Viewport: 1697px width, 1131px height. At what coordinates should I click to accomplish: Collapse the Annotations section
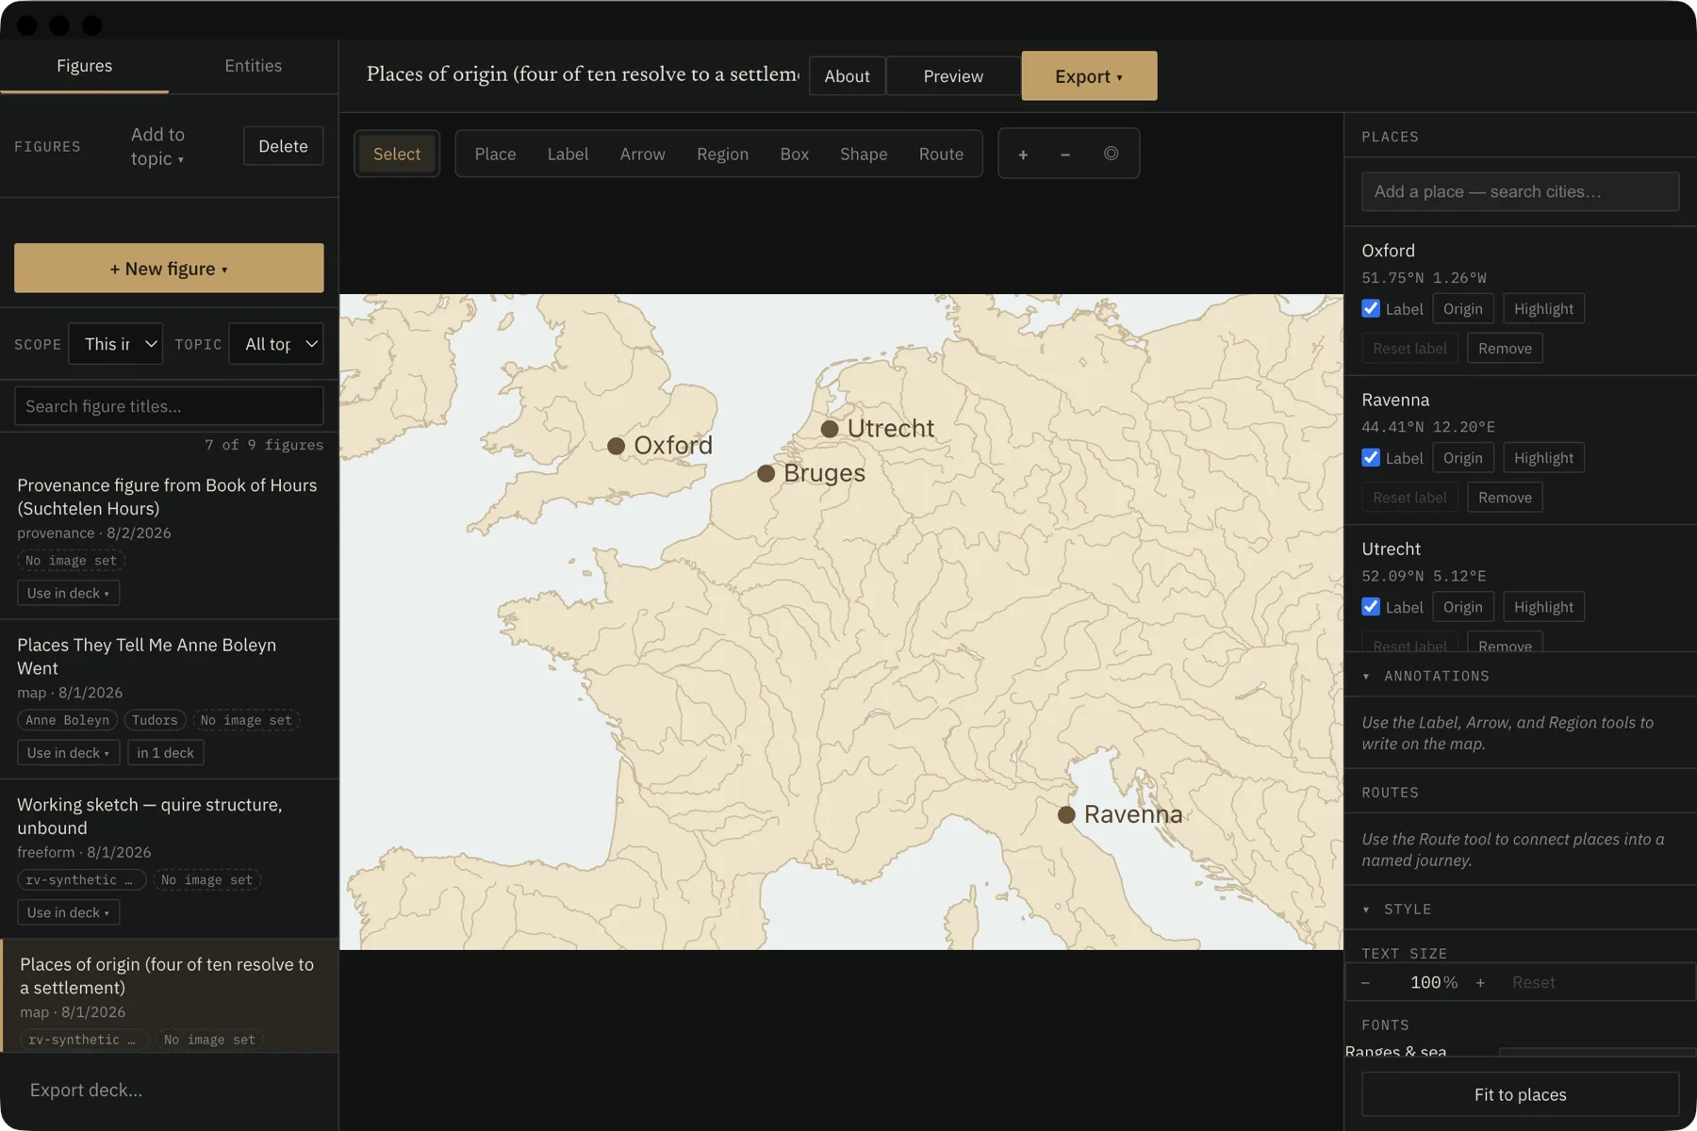click(x=1426, y=676)
